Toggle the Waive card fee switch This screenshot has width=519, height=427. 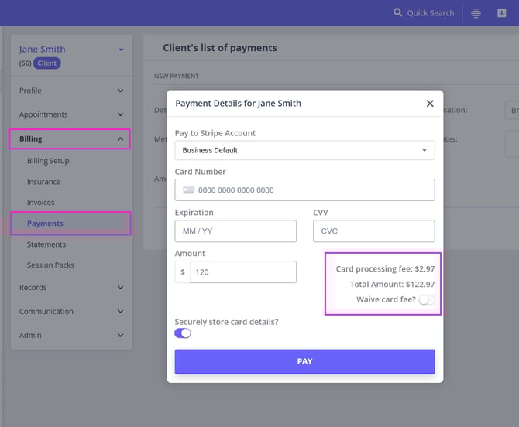[426, 300]
